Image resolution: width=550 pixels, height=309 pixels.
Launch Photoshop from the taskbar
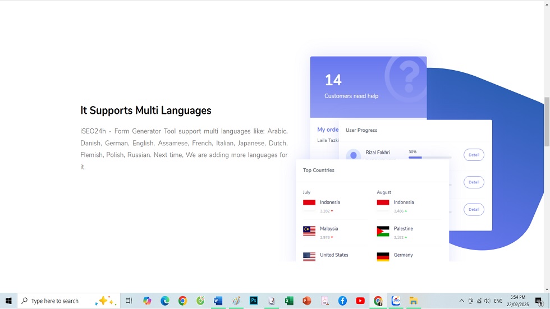254,301
